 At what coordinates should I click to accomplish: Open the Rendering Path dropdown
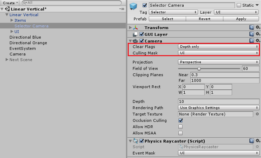tap(219, 108)
